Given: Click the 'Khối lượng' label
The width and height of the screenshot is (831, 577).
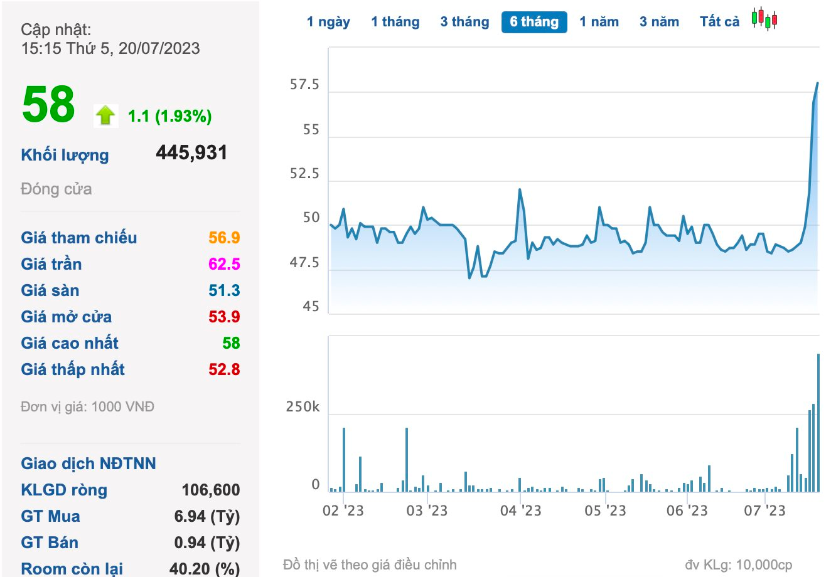Looking at the screenshot, I should 65,155.
